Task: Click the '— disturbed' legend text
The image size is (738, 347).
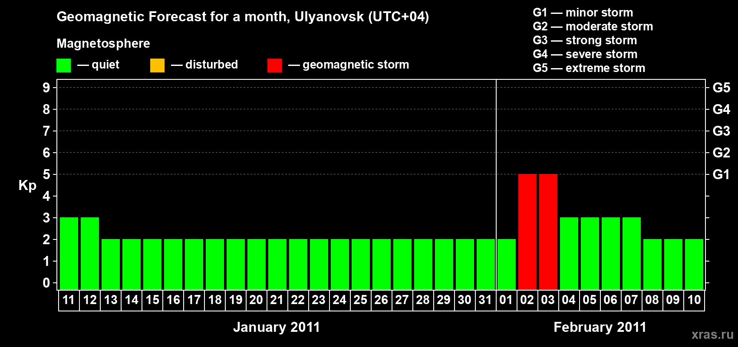Action: tap(204, 65)
